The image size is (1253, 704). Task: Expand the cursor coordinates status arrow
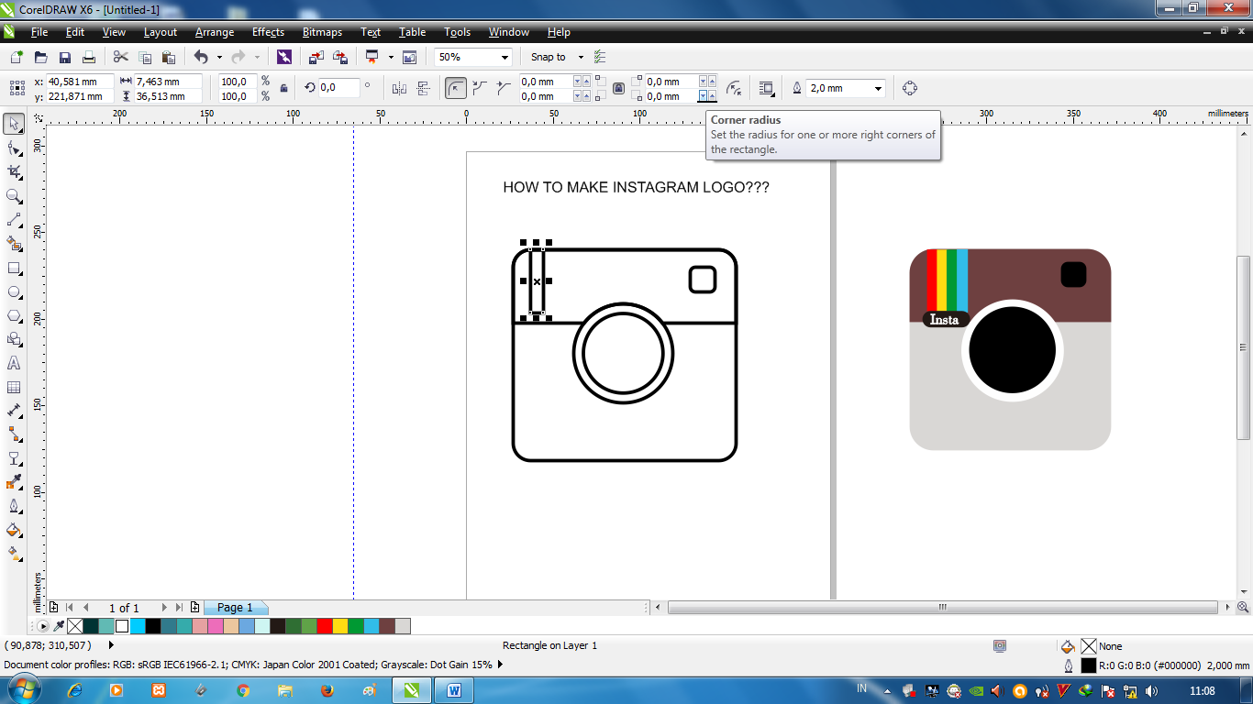click(111, 645)
